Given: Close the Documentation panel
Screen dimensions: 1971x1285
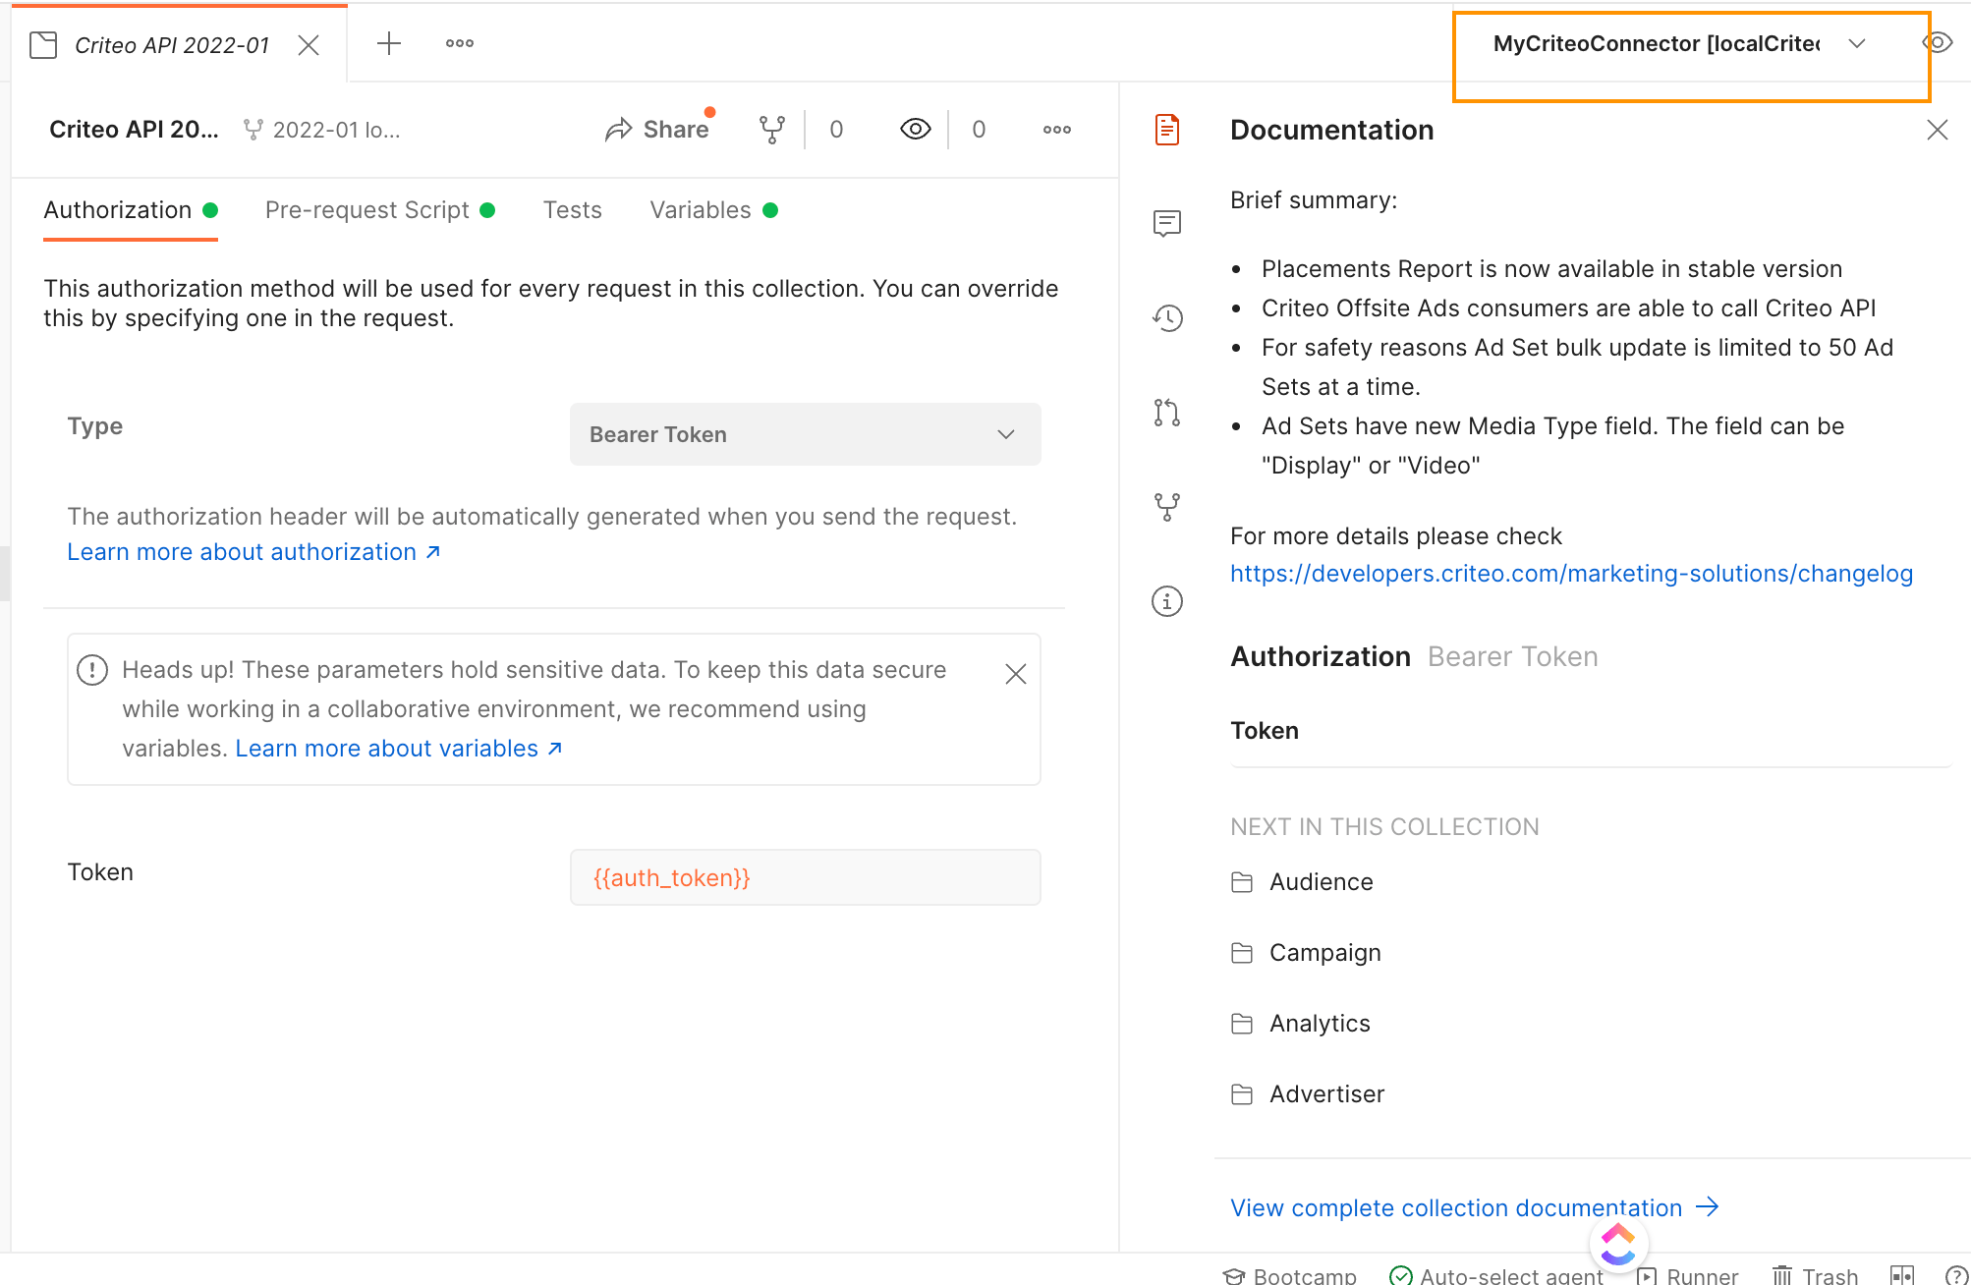Looking at the screenshot, I should click(x=1938, y=130).
